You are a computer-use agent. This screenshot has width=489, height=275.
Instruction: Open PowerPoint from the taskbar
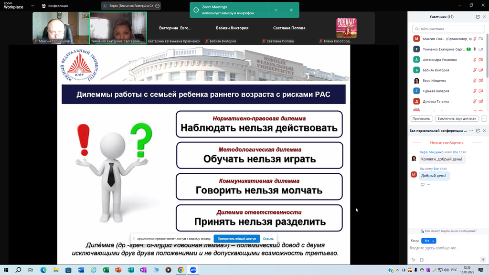click(118, 270)
